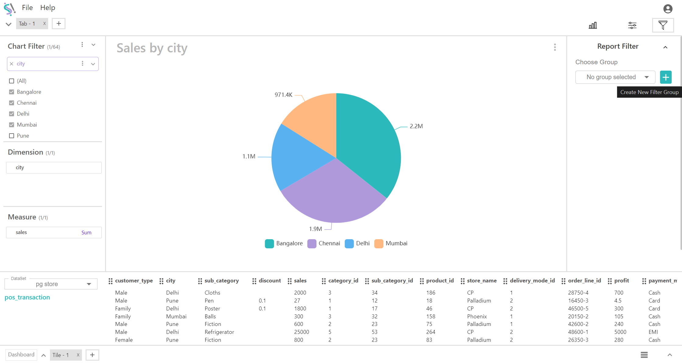Toggle the Pune city checkbox on
682x364 pixels.
[11, 136]
